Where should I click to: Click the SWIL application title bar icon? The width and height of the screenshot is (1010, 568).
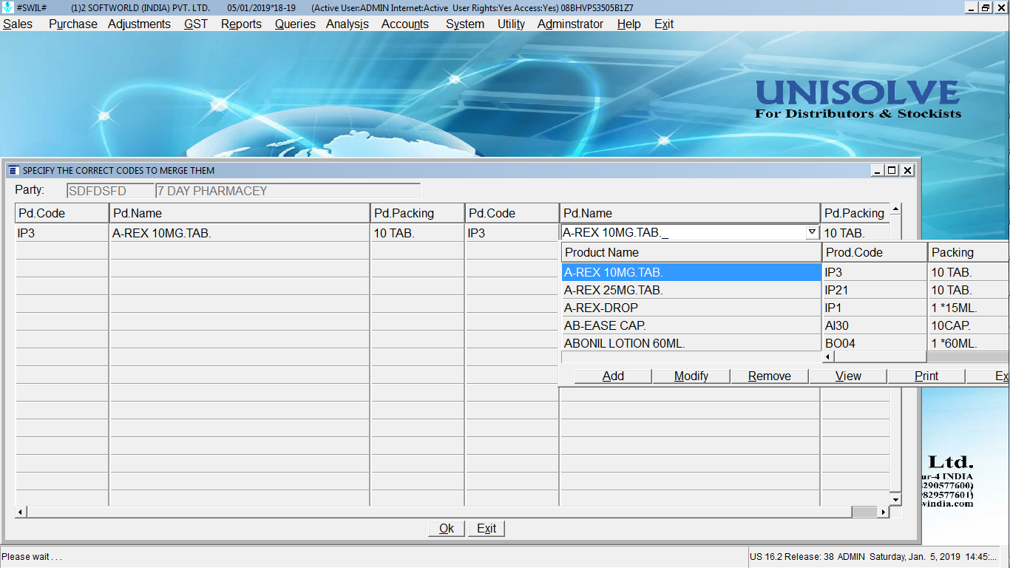(x=8, y=7)
